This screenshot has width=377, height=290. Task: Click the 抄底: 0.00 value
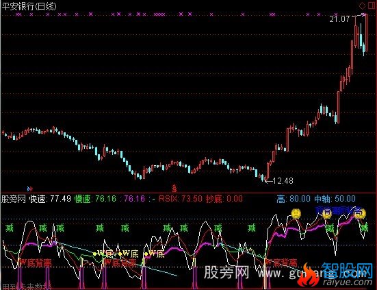click(224, 199)
